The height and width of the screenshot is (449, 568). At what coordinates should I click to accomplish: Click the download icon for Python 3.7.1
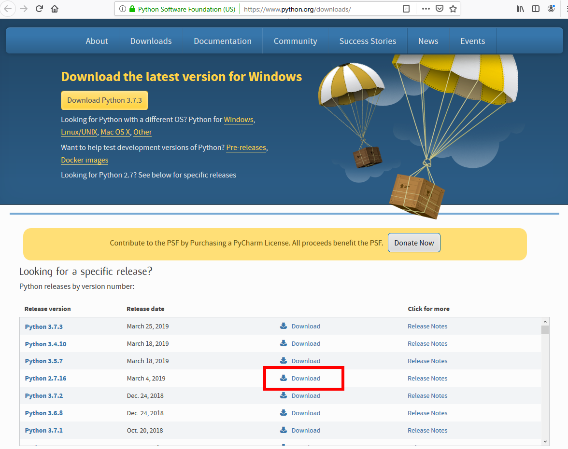tap(283, 430)
